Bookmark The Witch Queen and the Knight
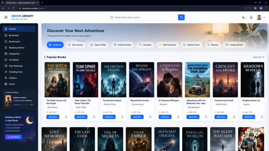The width and height of the screenshot is (269, 151). pos(66,117)
